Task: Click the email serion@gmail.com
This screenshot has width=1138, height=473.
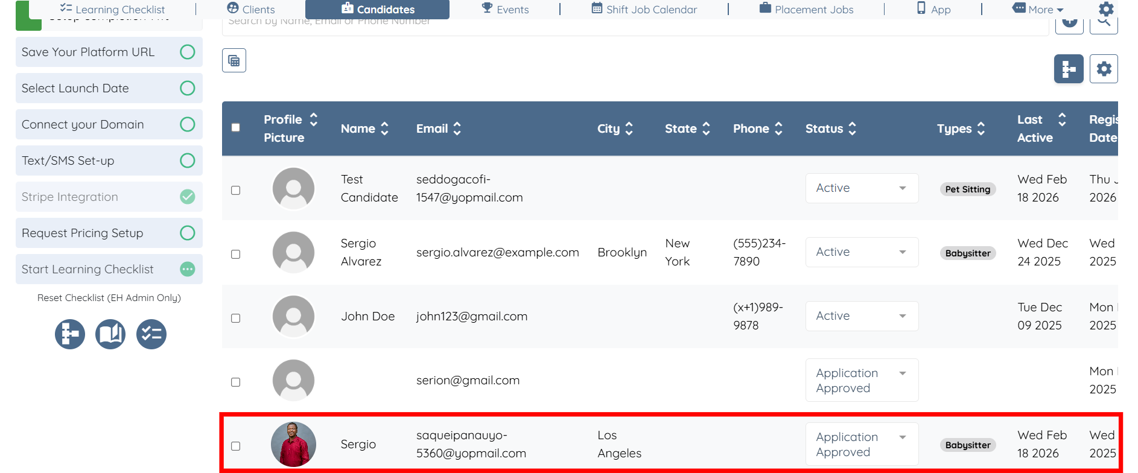Action: click(468, 380)
